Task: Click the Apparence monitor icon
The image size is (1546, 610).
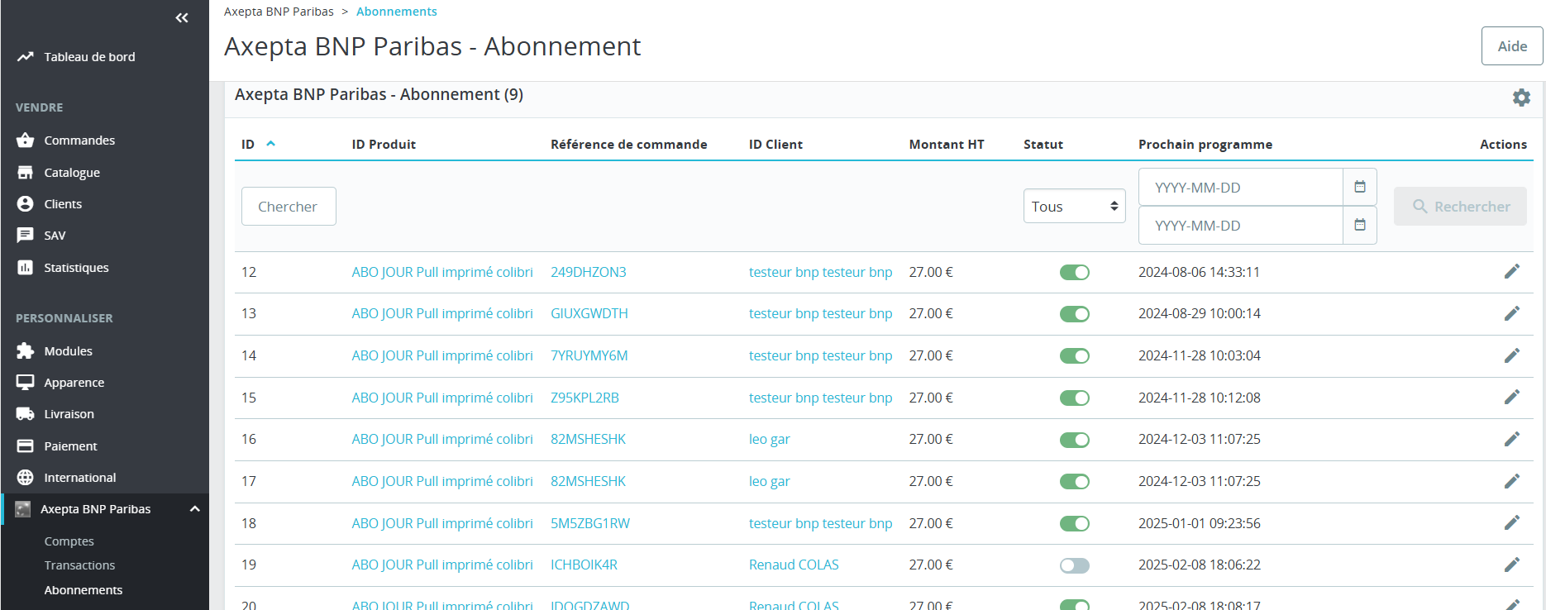Action: 26,382
